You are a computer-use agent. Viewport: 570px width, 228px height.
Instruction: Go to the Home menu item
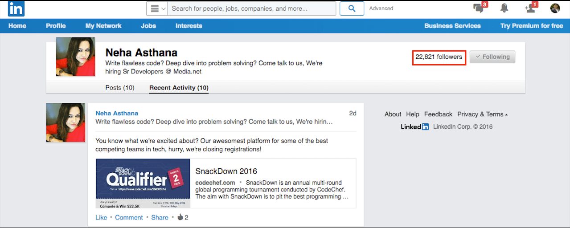17,26
